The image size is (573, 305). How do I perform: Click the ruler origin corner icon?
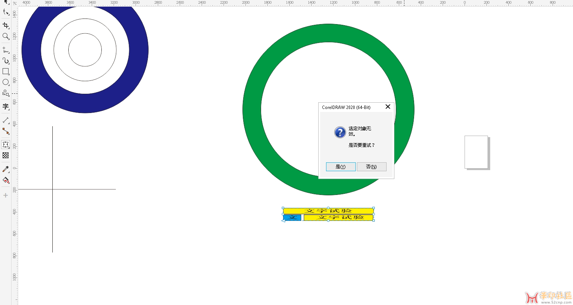pyautogui.click(x=15, y=3)
